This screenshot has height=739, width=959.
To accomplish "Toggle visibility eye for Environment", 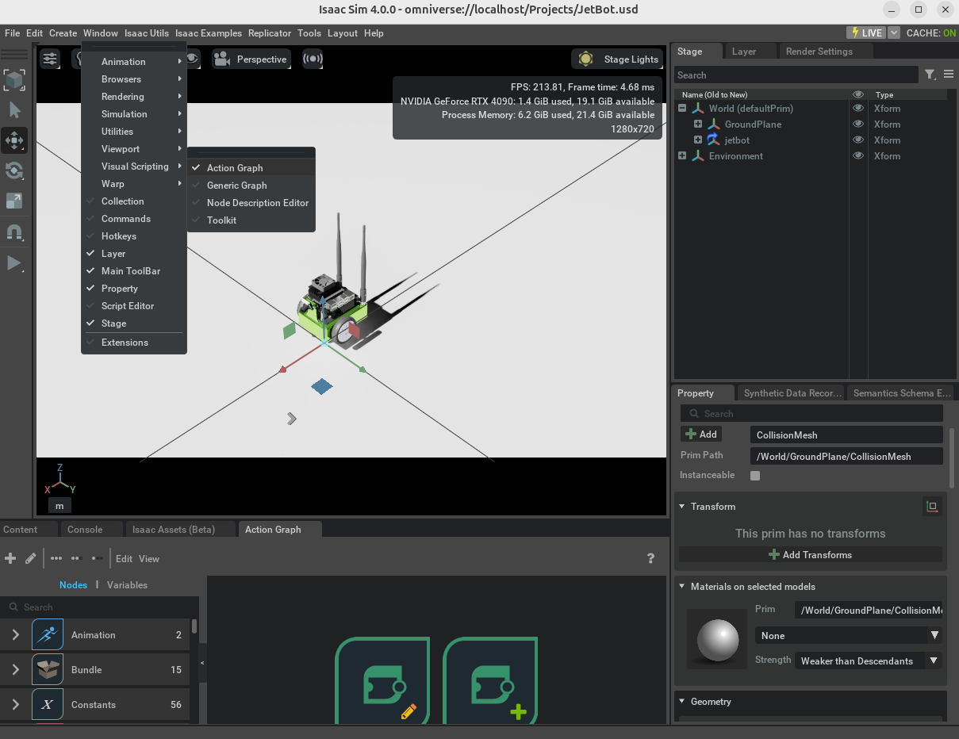I will 857,155.
